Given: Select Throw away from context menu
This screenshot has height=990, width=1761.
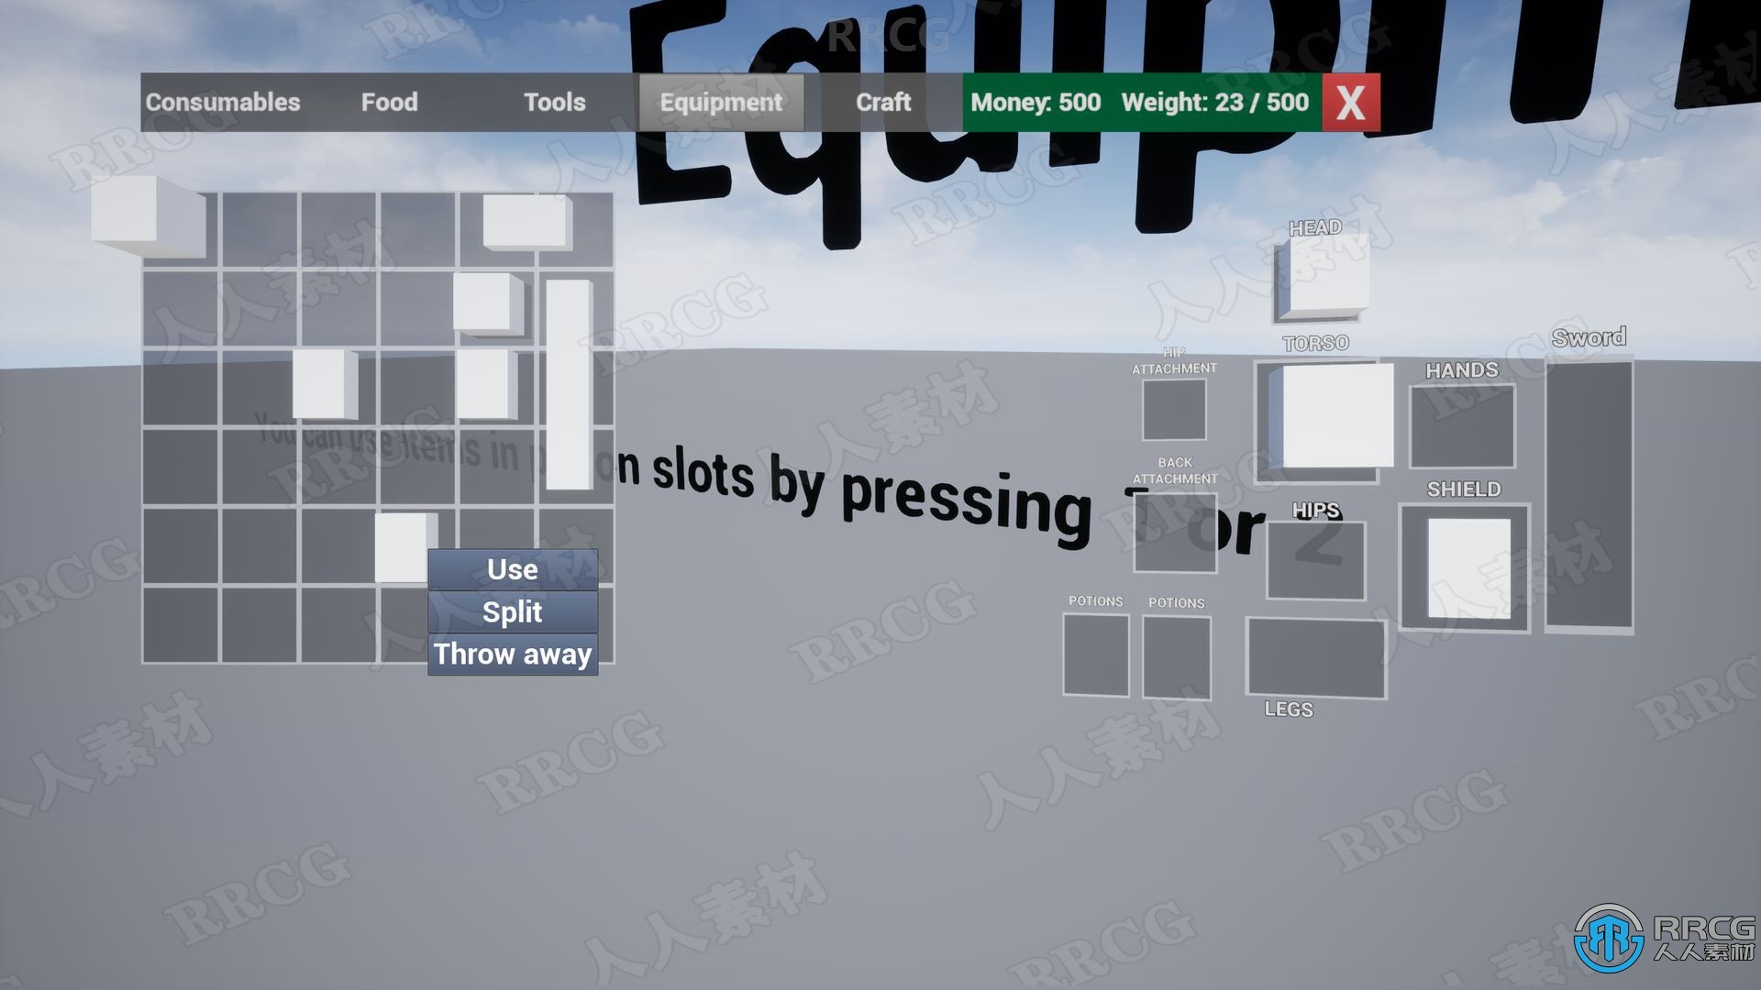Looking at the screenshot, I should [x=512, y=653].
